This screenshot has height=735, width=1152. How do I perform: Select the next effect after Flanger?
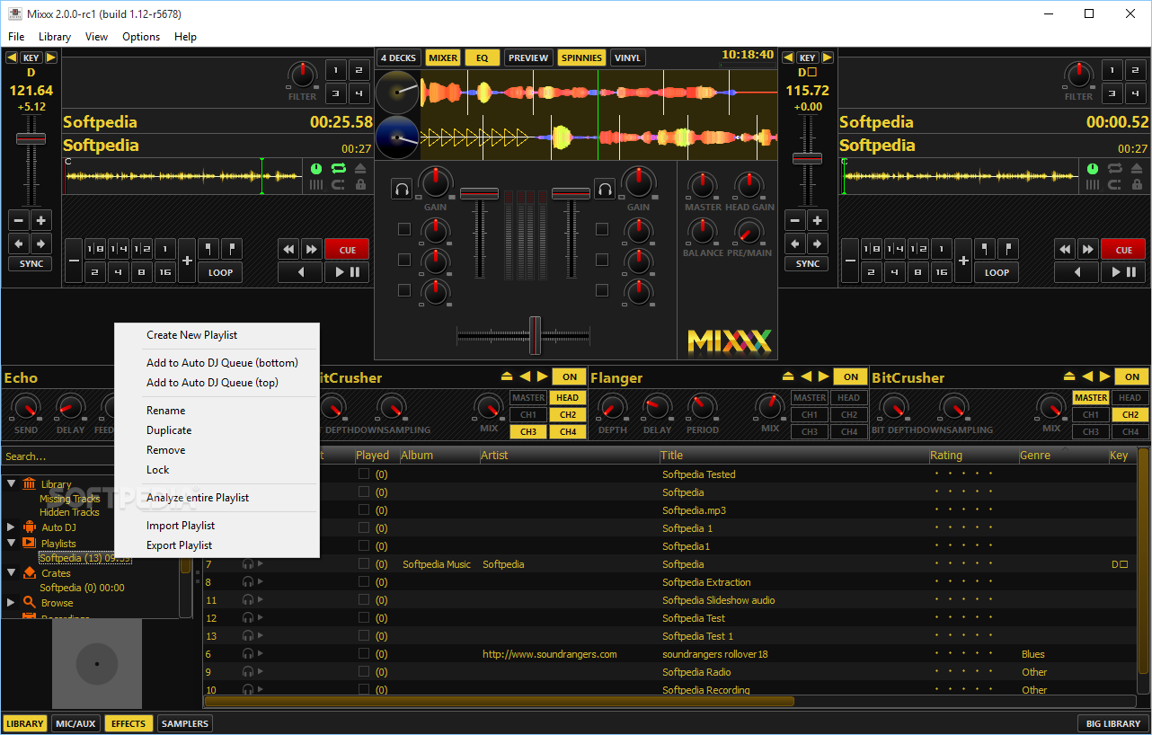(823, 376)
